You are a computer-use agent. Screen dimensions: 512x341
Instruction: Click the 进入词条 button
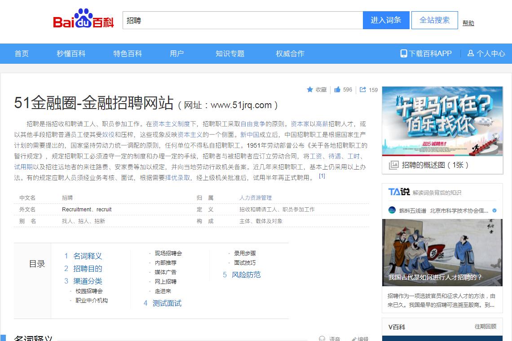(x=386, y=20)
